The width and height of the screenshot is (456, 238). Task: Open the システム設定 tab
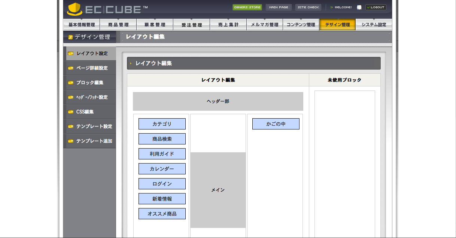[x=374, y=25]
